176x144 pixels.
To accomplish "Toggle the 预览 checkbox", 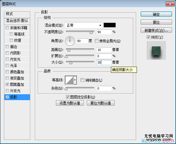I will [x=148, y=37].
